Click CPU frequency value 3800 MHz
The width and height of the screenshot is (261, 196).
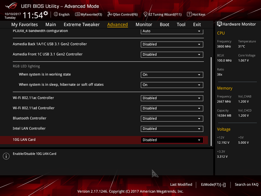pyautogui.click(x=224, y=47)
